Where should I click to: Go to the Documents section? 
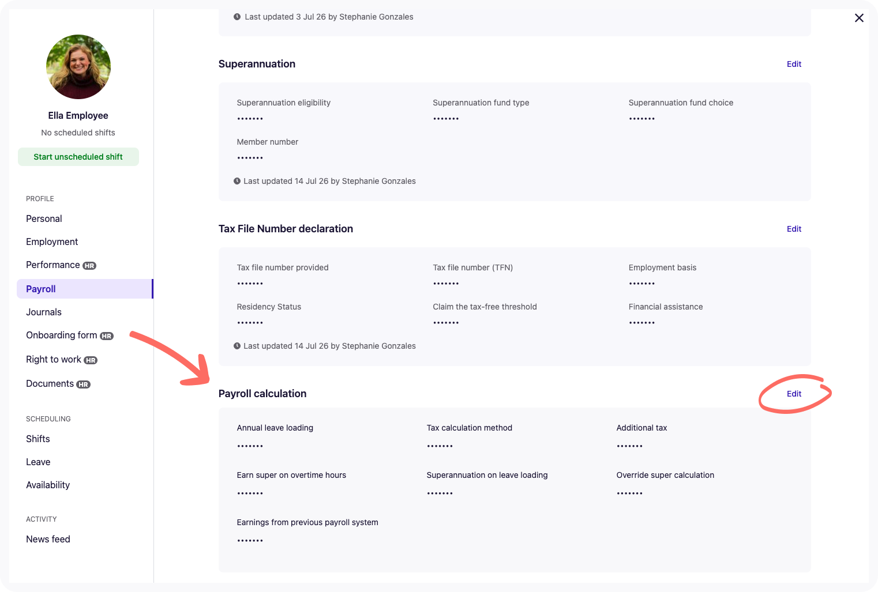pos(50,383)
